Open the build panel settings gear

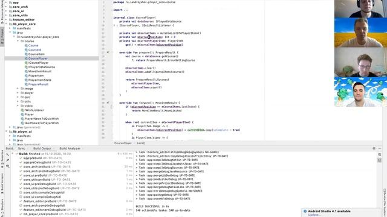(x=374, y=148)
